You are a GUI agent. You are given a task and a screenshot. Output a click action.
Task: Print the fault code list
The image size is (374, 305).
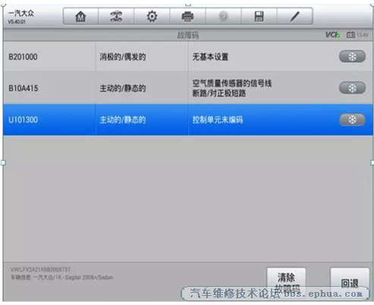pyautogui.click(x=187, y=17)
